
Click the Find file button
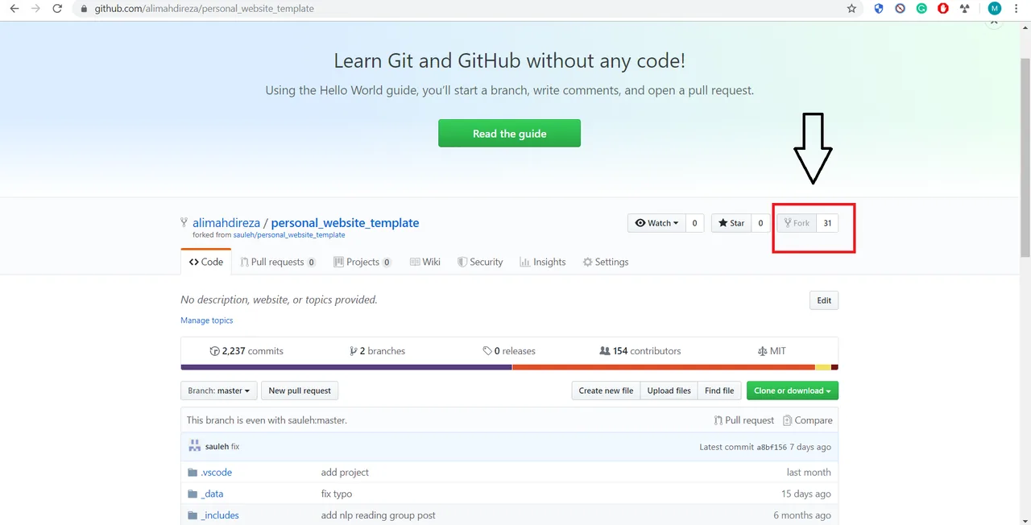point(719,391)
